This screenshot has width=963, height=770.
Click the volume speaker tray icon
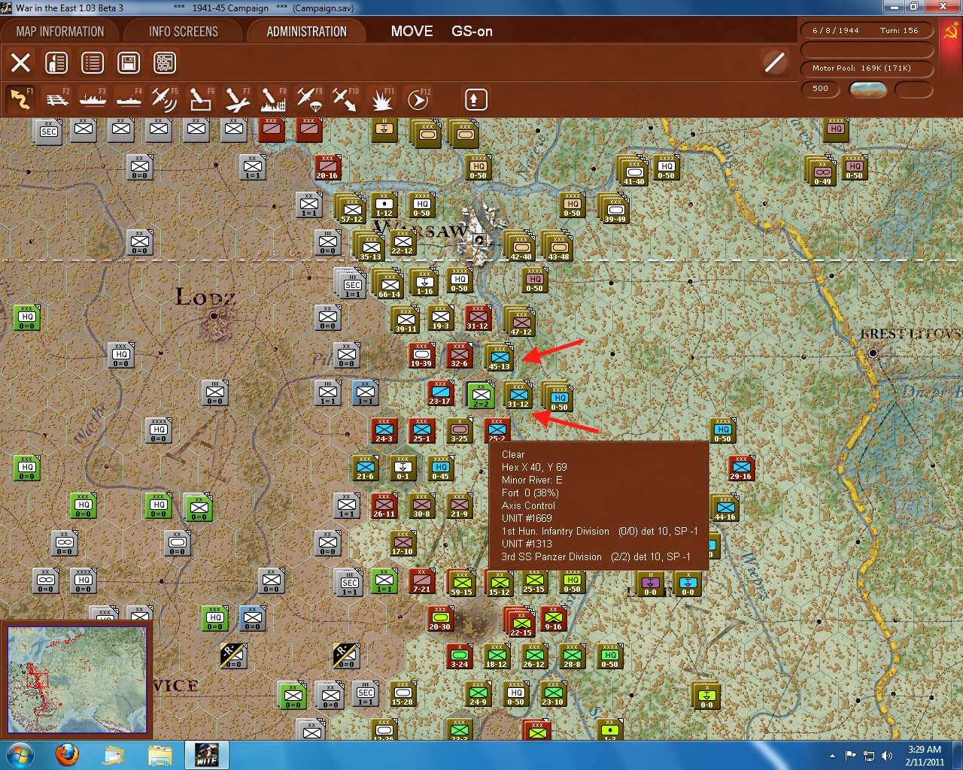pos(888,755)
